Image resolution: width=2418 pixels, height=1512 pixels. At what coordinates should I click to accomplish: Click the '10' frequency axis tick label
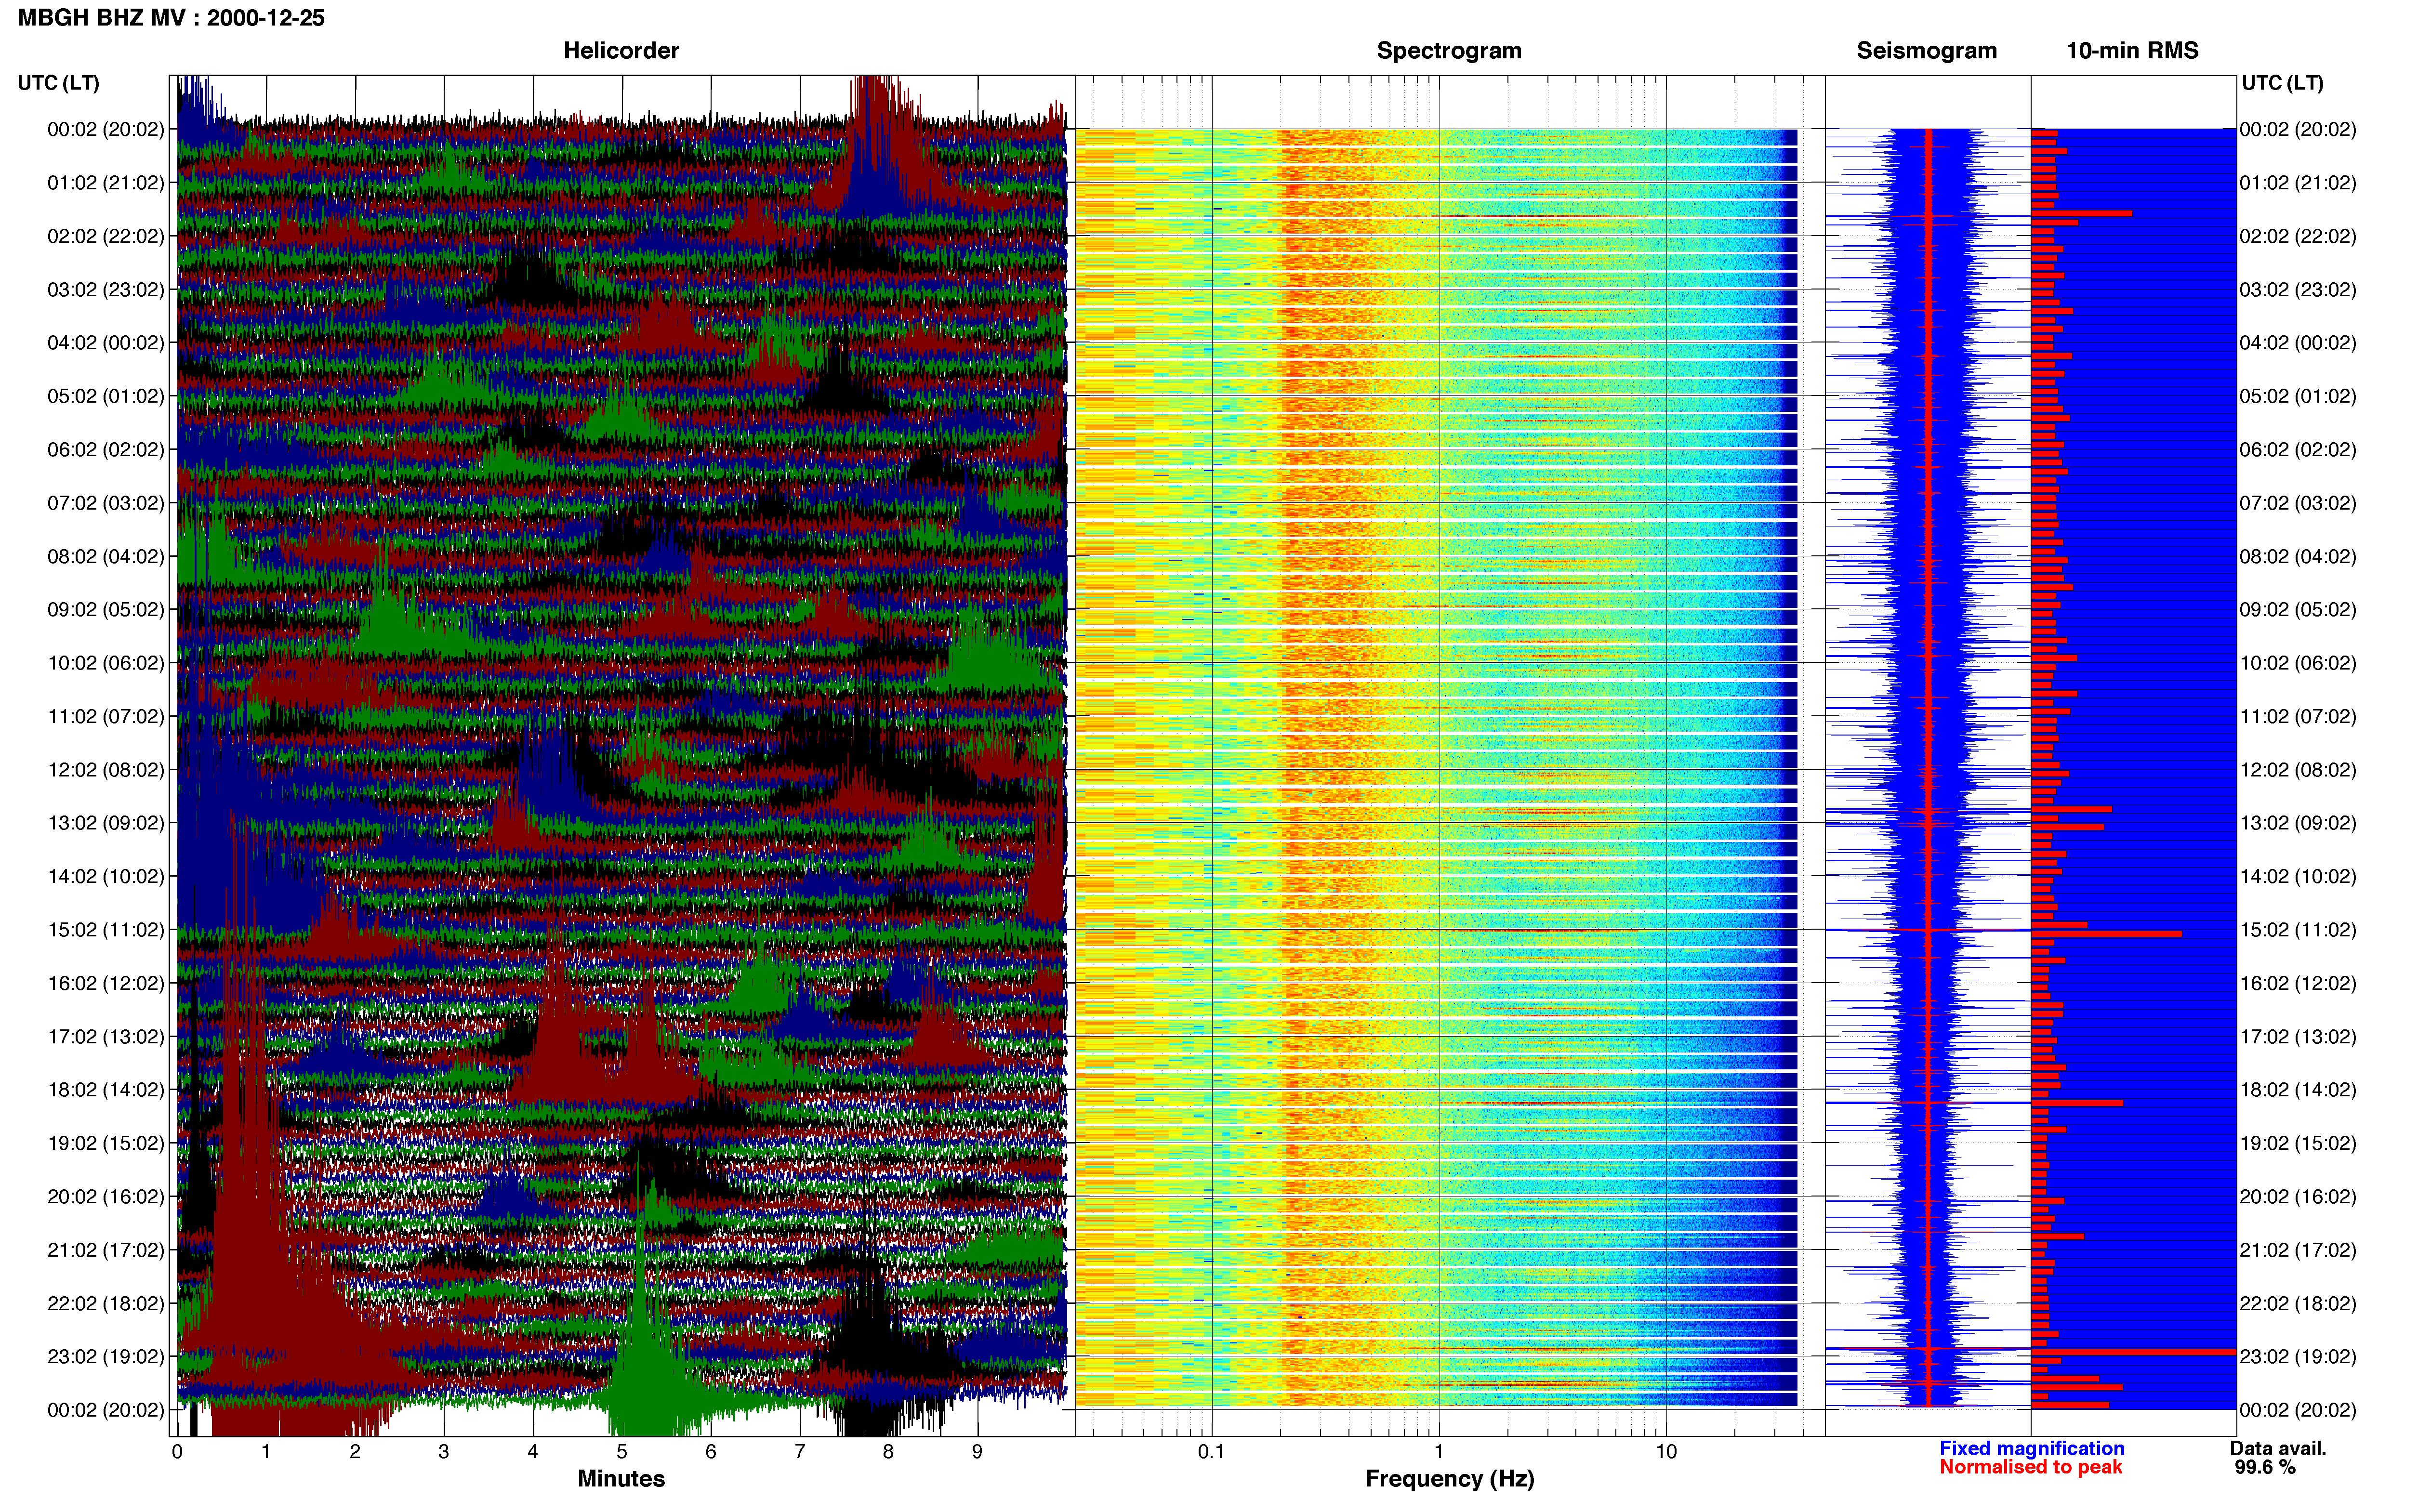click(1665, 1451)
